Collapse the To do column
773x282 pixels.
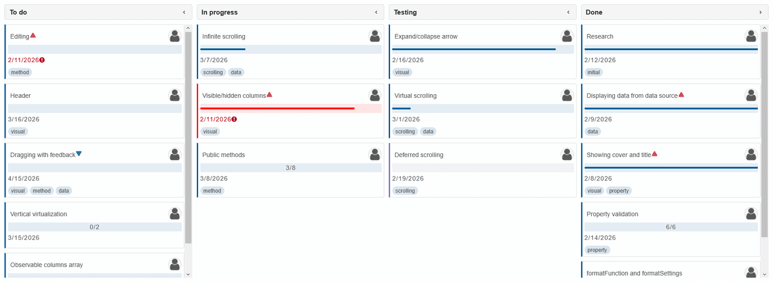click(x=184, y=12)
